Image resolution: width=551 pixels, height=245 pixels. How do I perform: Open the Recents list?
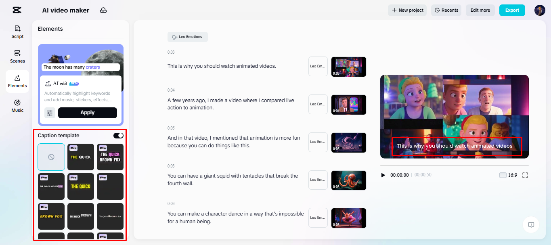coord(446,10)
